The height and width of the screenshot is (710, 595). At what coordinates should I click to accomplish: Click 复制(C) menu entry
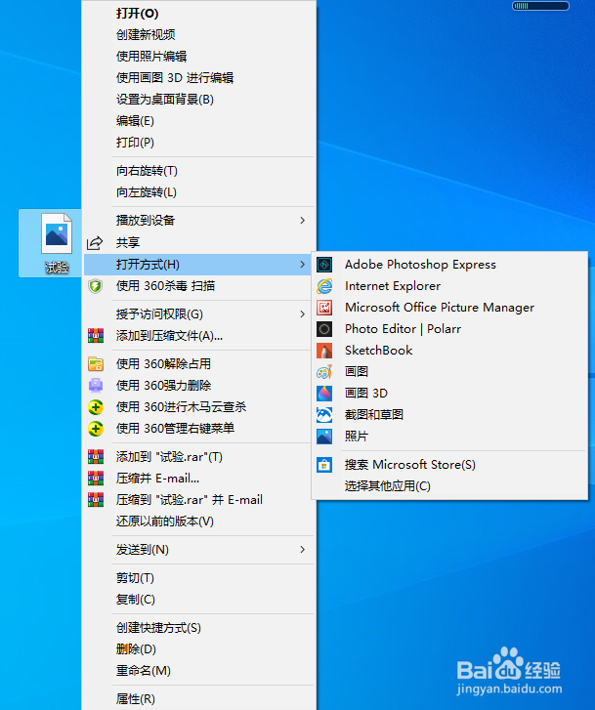(x=136, y=600)
